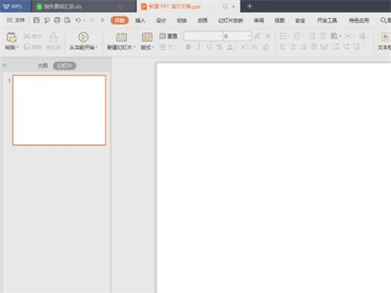The height and width of the screenshot is (293, 391).
Task: Start slideshow from current slide play icon
Action: tap(83, 37)
